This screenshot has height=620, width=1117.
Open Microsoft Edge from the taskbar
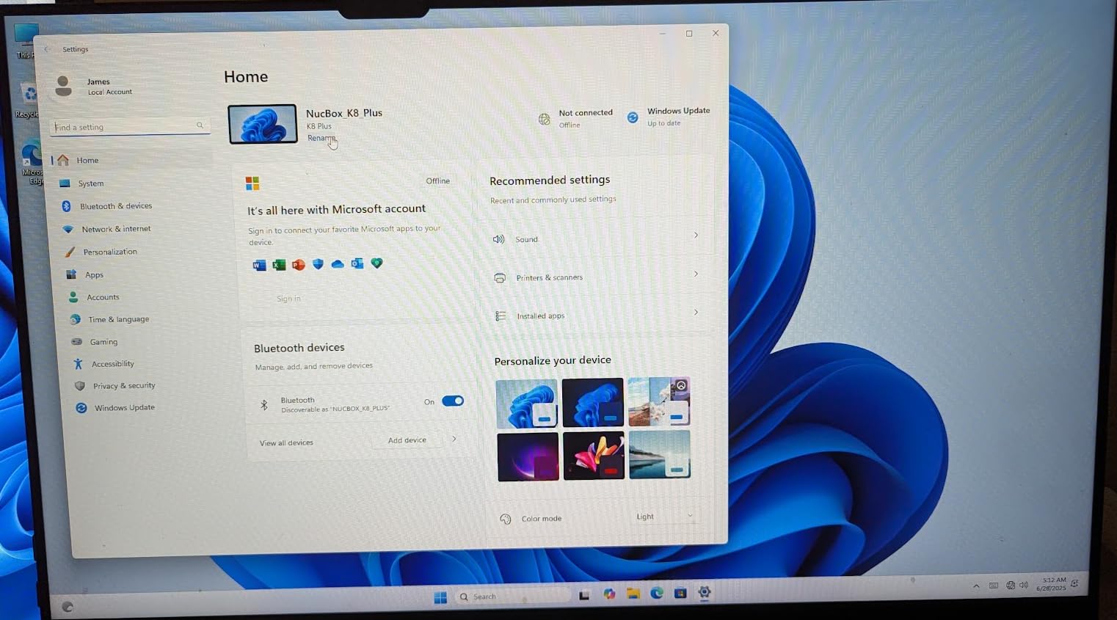click(656, 593)
